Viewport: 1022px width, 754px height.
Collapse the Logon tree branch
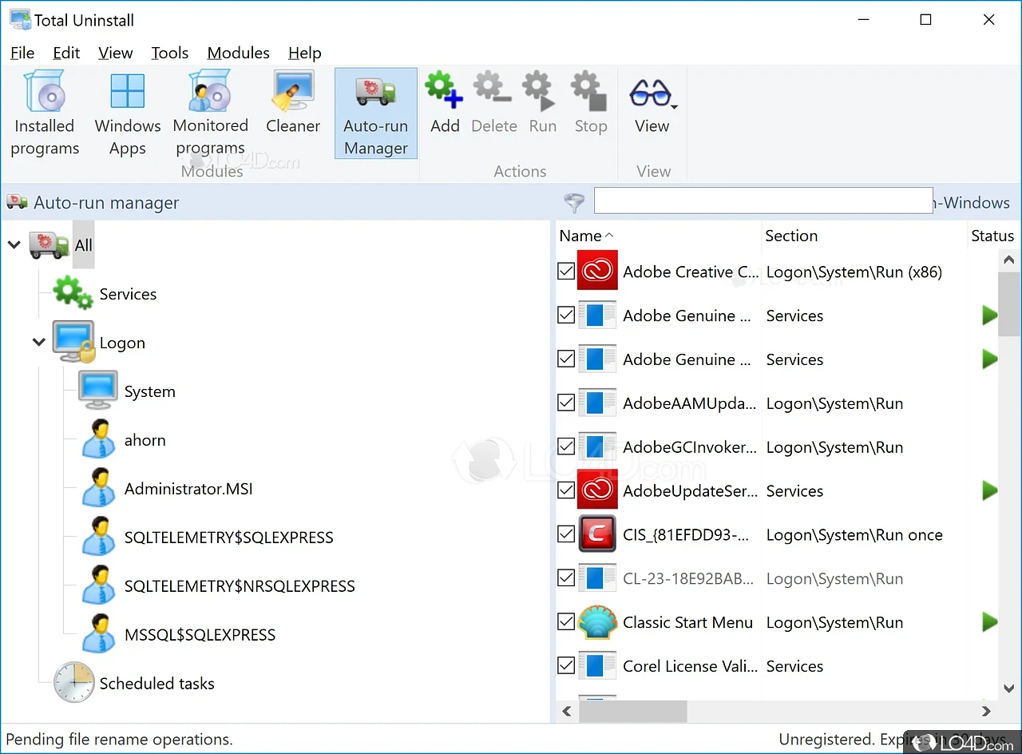[x=38, y=343]
